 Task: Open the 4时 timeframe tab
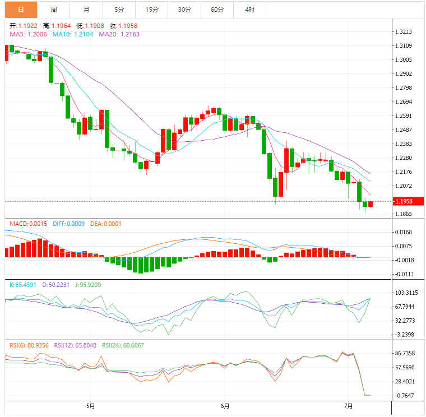[249, 10]
